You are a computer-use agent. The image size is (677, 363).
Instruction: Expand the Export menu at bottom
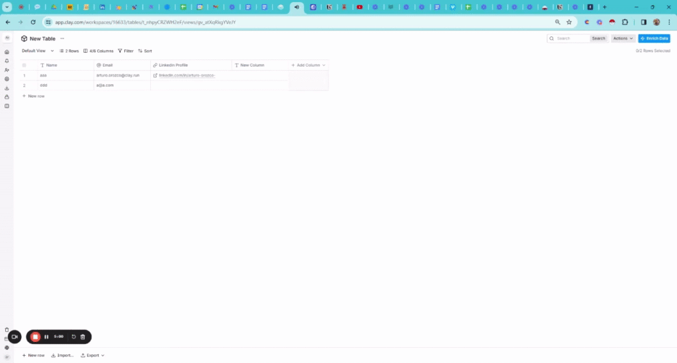(93, 355)
